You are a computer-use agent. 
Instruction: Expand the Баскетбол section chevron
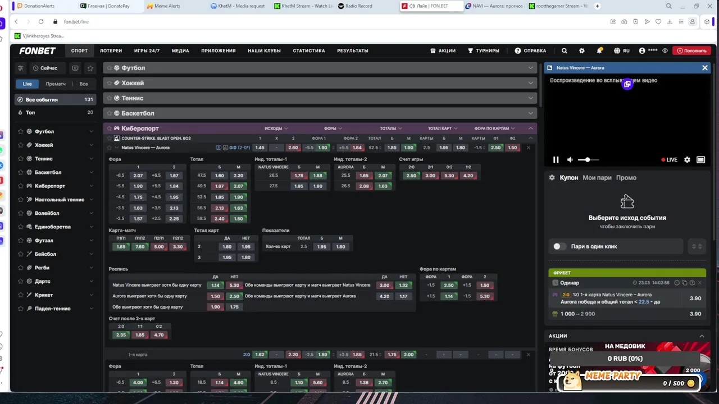tap(530, 113)
